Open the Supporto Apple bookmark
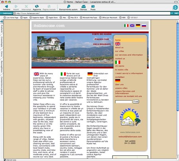The width and height of the screenshot is (179, 161). click(x=37, y=18)
